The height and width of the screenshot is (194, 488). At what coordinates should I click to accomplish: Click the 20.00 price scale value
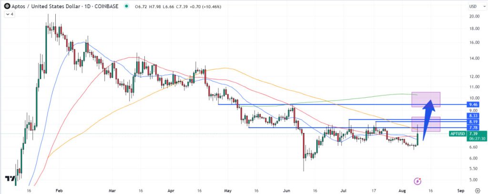(x=473, y=16)
